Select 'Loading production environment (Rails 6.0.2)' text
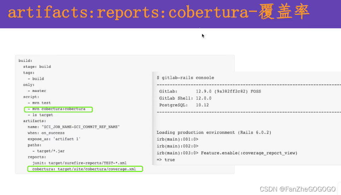 (214, 132)
